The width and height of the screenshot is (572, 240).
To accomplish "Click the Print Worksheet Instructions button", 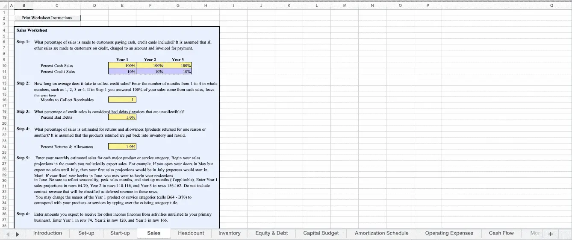I will [47, 18].
